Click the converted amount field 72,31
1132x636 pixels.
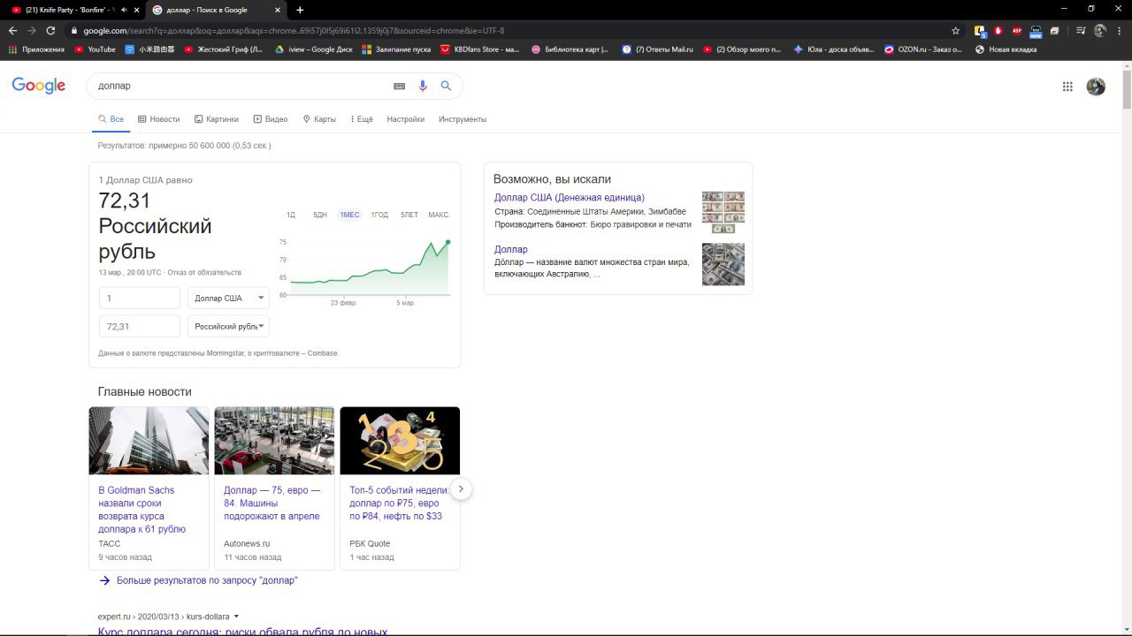(x=140, y=326)
